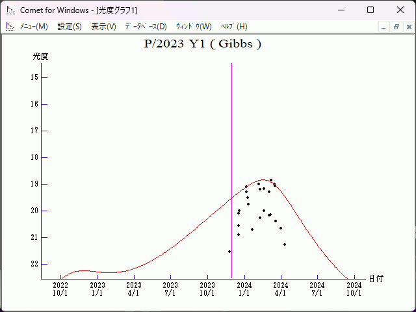The width and height of the screenshot is (416, 312).
Task: Click the graph document icon beside メニュー
Action: point(10,27)
